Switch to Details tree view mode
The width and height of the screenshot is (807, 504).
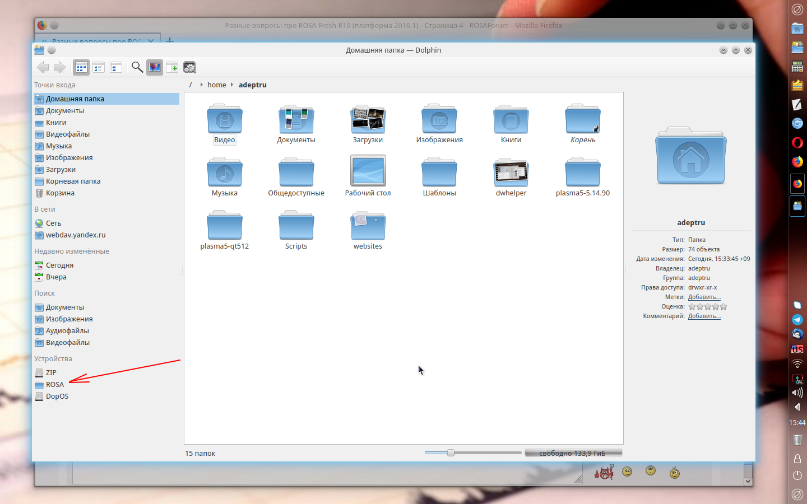(116, 68)
